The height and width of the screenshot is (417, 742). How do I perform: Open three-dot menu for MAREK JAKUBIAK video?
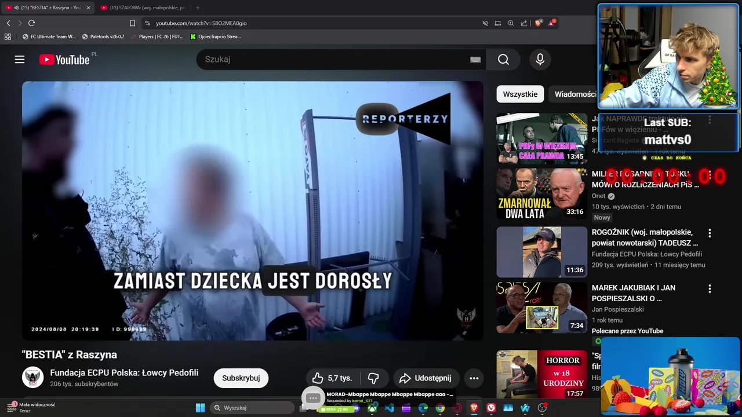pos(710,288)
